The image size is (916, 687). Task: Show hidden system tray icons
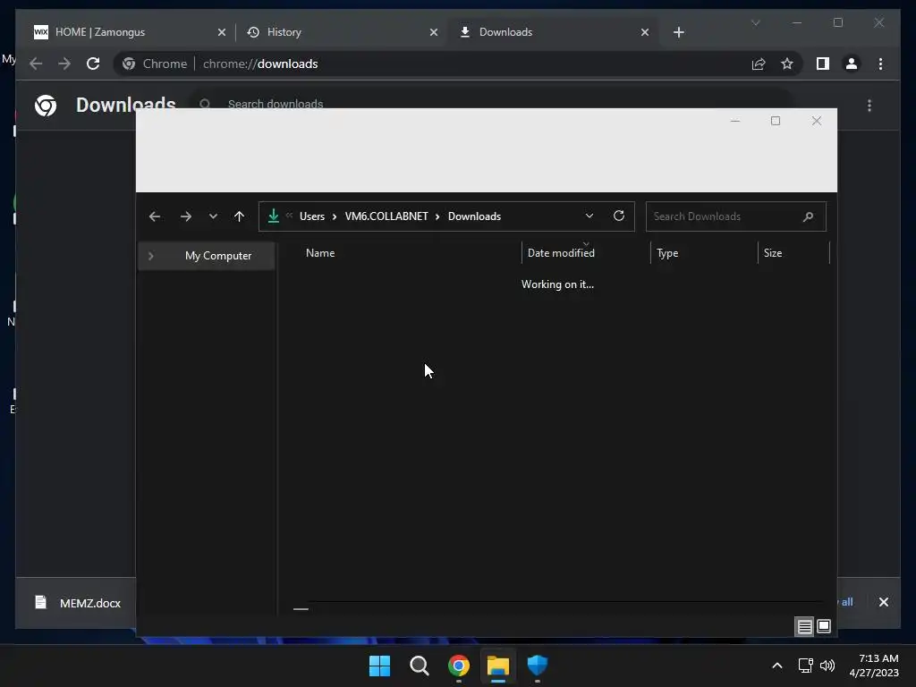click(777, 666)
